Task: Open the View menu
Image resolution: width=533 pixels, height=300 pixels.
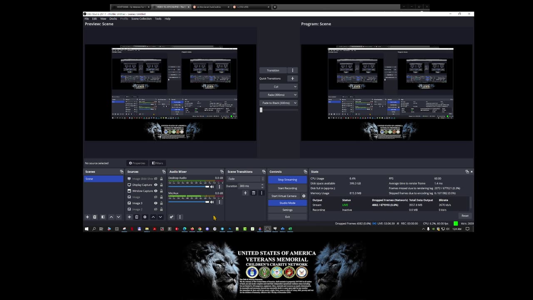Action: [x=103, y=19]
